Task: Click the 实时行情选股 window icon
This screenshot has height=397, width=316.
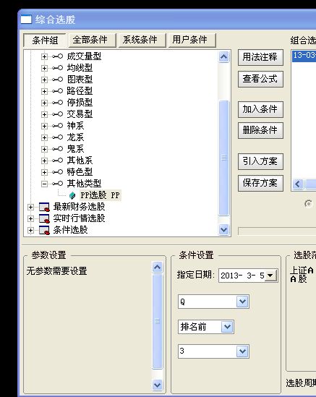Action: [x=44, y=218]
